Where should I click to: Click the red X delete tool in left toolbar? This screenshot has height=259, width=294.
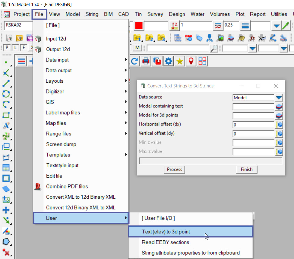pyautogui.click(x=6, y=252)
